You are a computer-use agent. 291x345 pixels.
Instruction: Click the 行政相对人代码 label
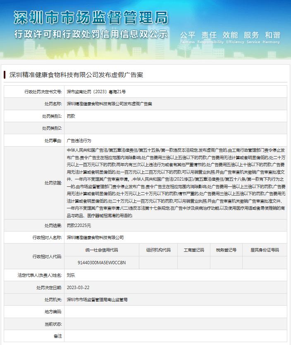point(47,256)
